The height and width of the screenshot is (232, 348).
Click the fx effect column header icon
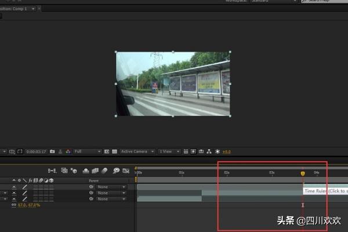(30, 180)
